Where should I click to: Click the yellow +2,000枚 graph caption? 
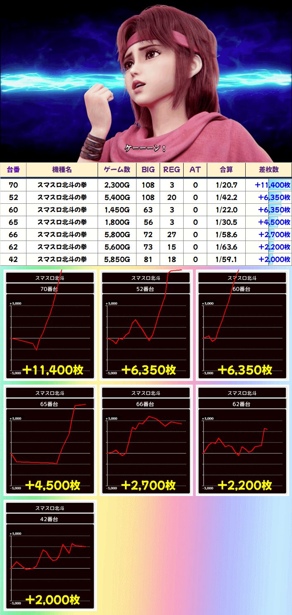tap(53, 600)
